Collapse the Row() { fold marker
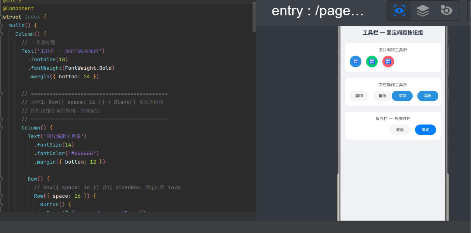Viewport: 471px width, 233px height. [2, 179]
